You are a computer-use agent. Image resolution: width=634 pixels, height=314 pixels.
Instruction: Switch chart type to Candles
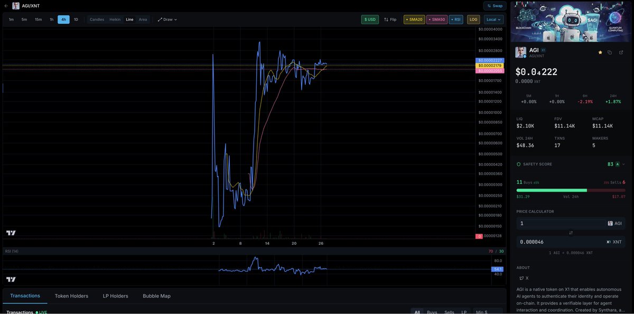point(97,20)
